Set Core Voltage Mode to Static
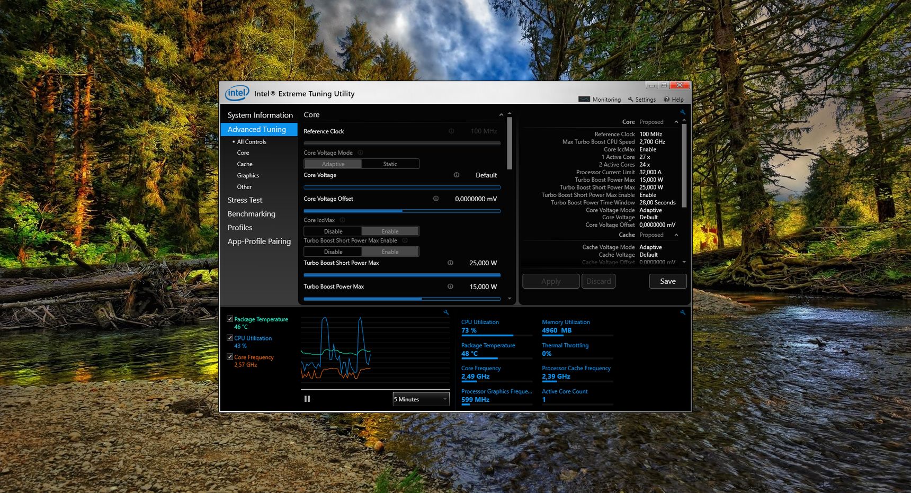 [390, 164]
